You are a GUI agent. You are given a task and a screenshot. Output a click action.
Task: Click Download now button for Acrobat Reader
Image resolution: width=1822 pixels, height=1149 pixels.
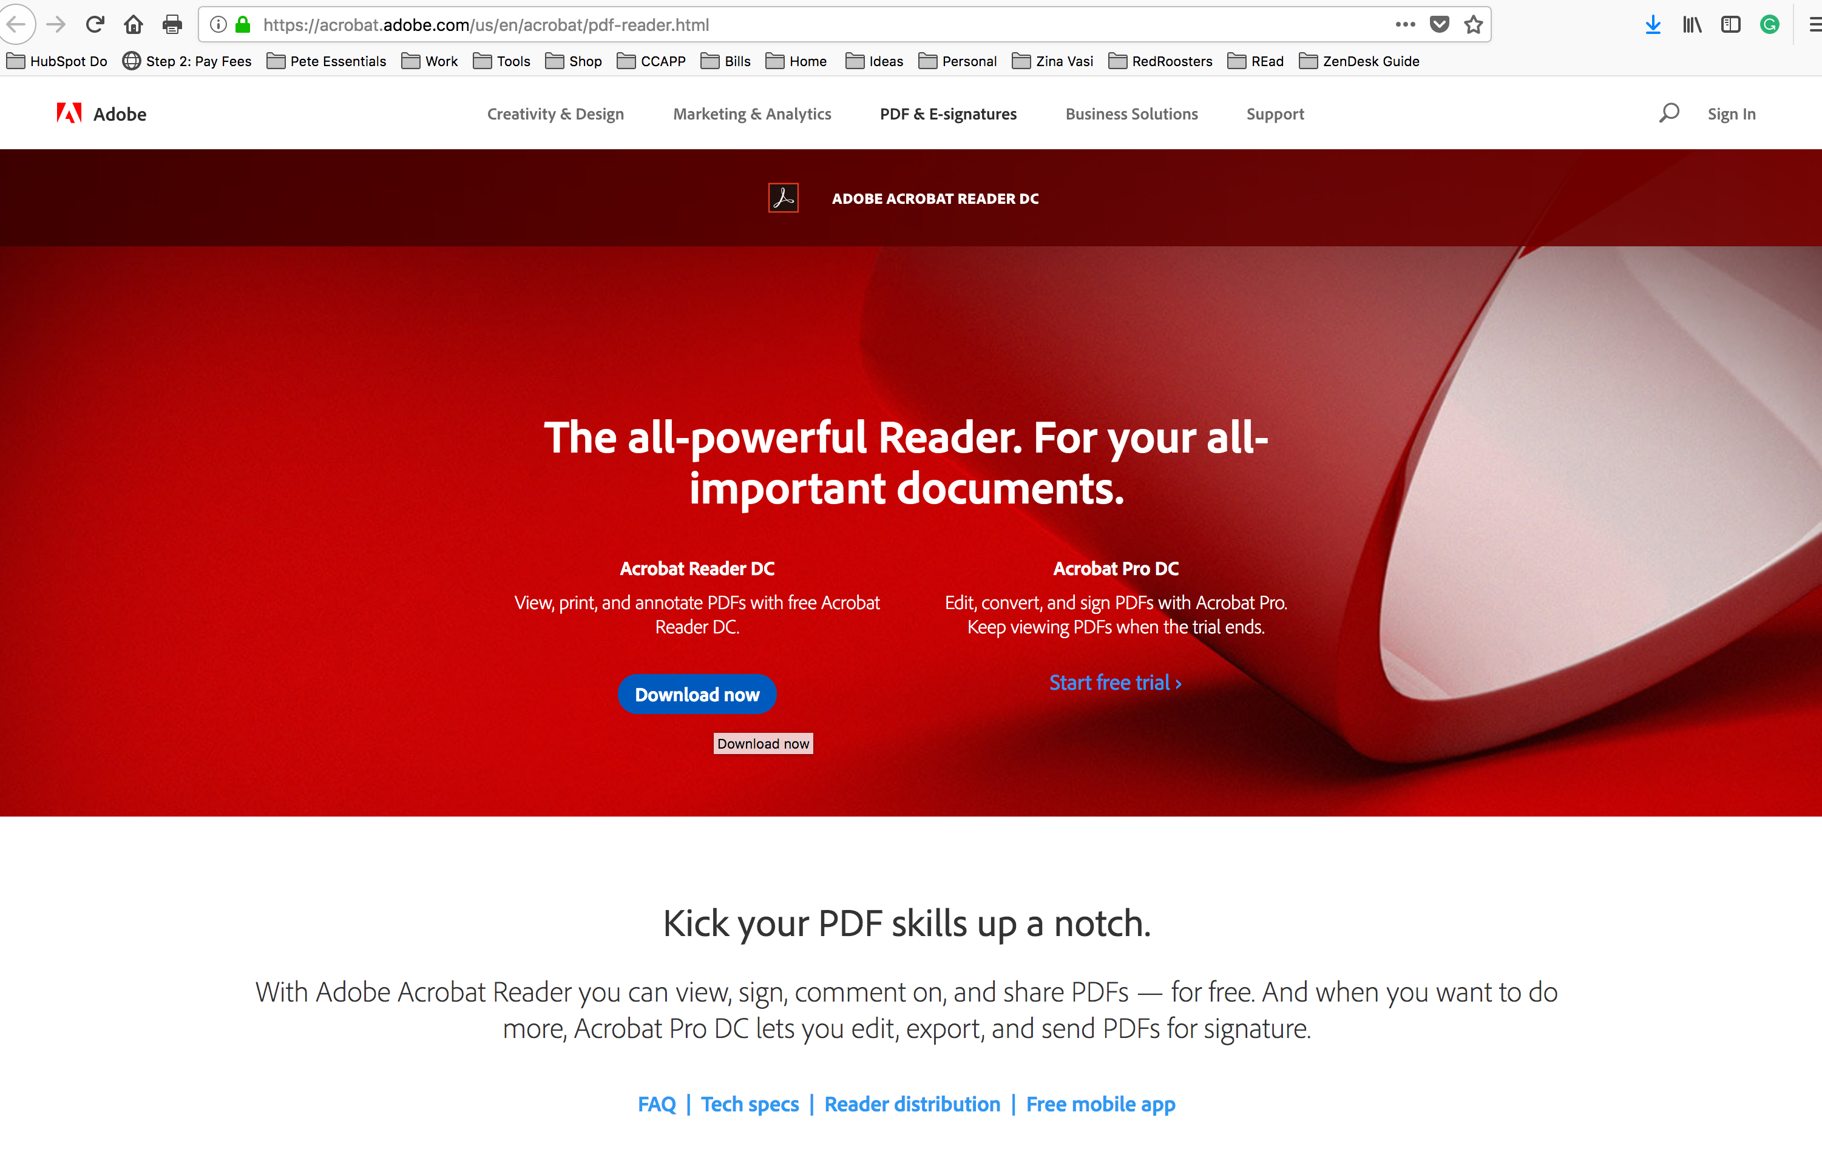point(698,693)
